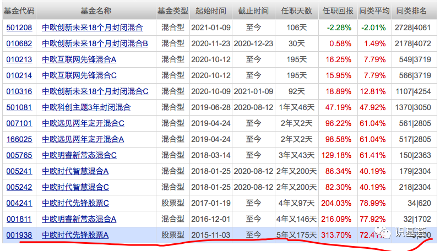Select the start date 2016-12-01

[x=211, y=219]
